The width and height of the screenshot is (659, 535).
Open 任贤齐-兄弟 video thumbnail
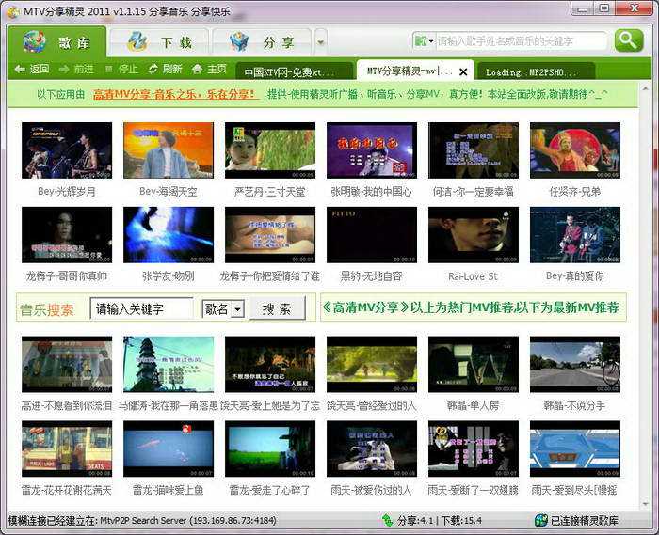575,150
